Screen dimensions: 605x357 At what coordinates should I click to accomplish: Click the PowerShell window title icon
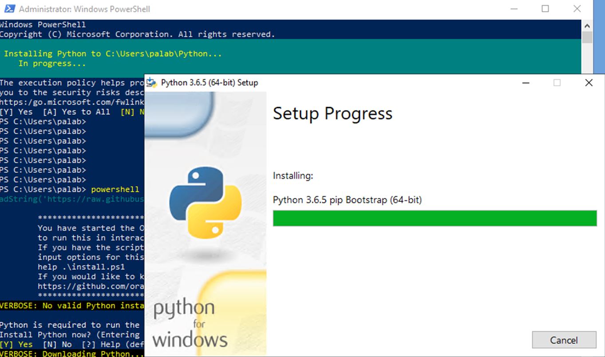(x=10, y=8)
